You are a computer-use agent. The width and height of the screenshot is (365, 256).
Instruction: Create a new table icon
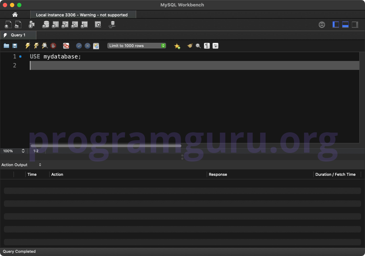point(55,25)
